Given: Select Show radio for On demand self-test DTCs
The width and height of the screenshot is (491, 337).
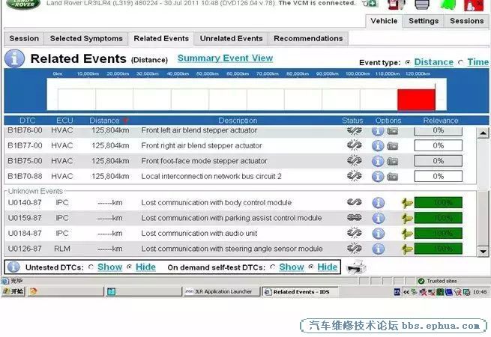Looking at the screenshot, I should pyautogui.click(x=272, y=267).
